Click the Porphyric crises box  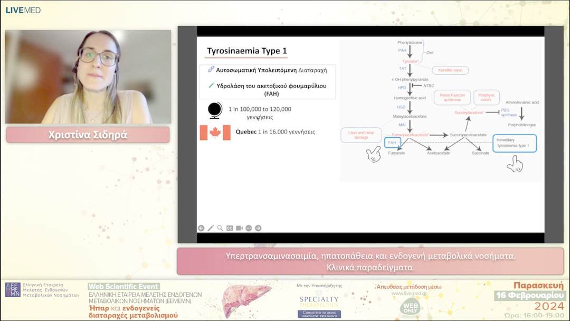pyautogui.click(x=487, y=98)
